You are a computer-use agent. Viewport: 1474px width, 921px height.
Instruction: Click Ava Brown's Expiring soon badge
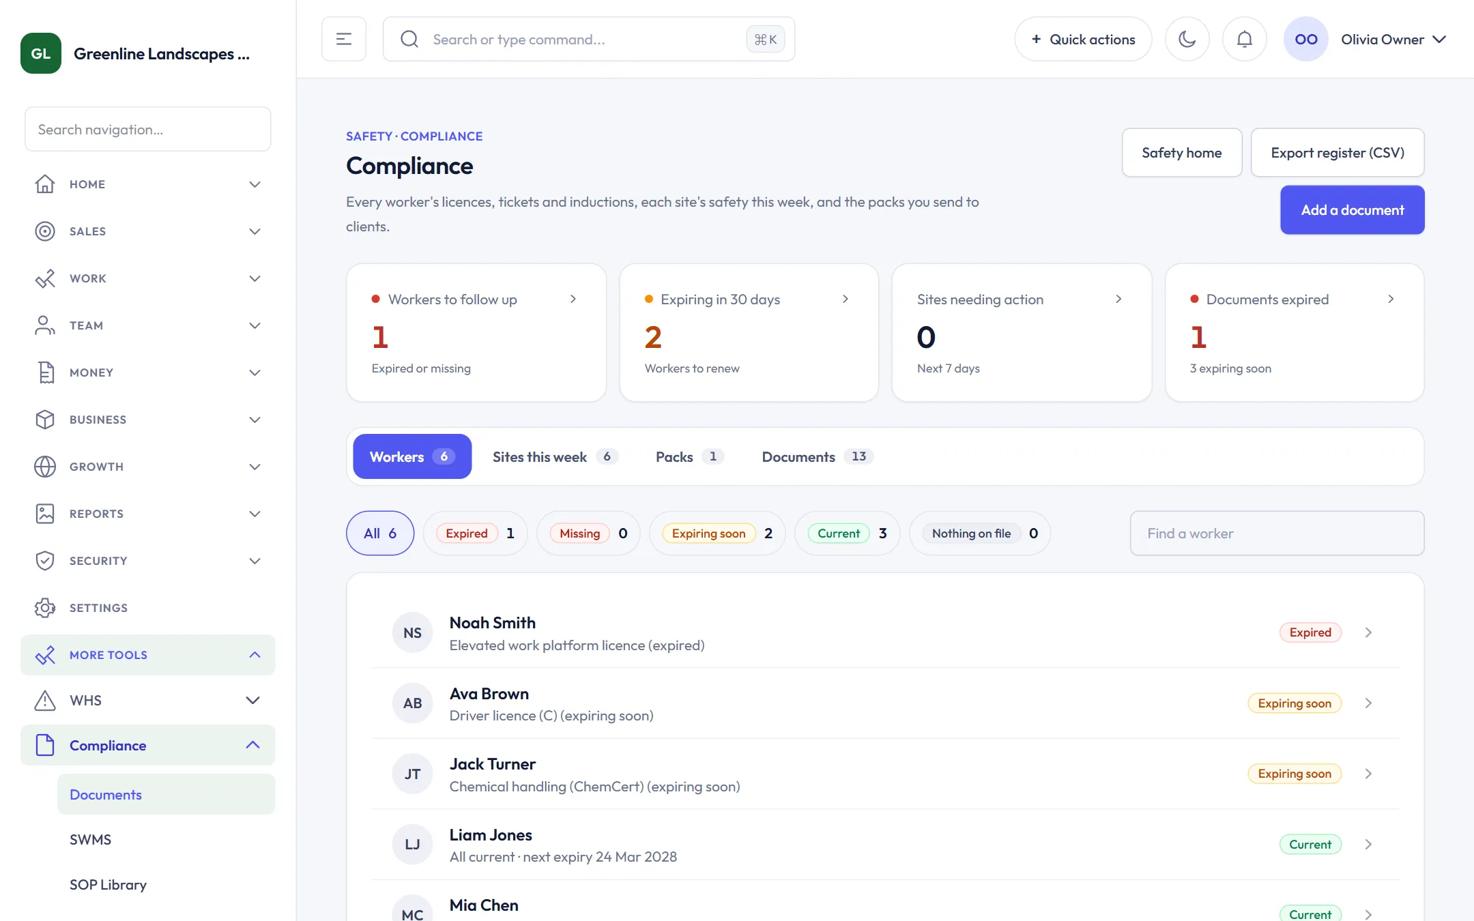1295,703
